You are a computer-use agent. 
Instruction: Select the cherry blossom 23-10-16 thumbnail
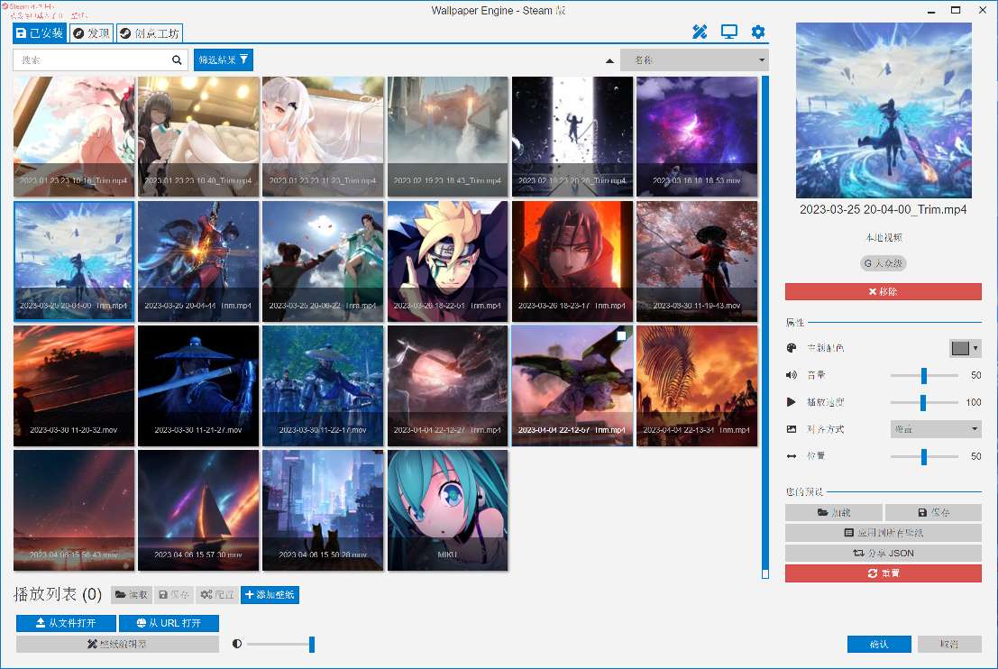click(x=74, y=136)
